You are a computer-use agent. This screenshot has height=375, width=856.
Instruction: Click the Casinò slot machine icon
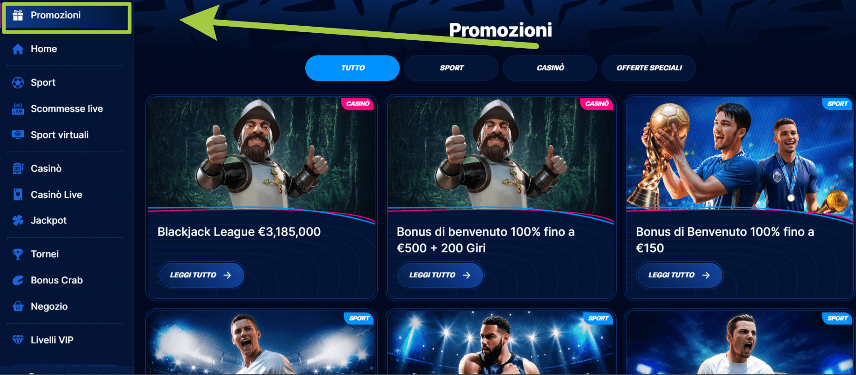(x=18, y=168)
